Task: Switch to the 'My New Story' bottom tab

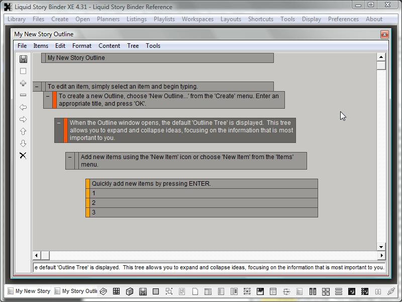Action: click(29, 291)
